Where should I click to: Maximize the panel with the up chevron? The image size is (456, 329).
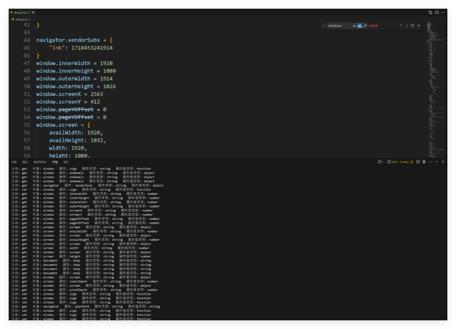click(x=437, y=162)
